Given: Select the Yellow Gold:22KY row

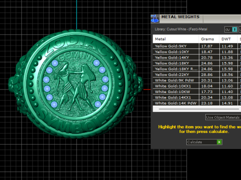Looking at the screenshot, I should [x=197, y=74].
